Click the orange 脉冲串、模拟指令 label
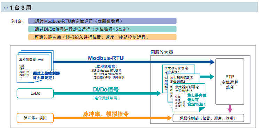 (106, 114)
